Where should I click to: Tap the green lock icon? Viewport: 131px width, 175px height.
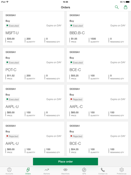click(x=126, y=7)
